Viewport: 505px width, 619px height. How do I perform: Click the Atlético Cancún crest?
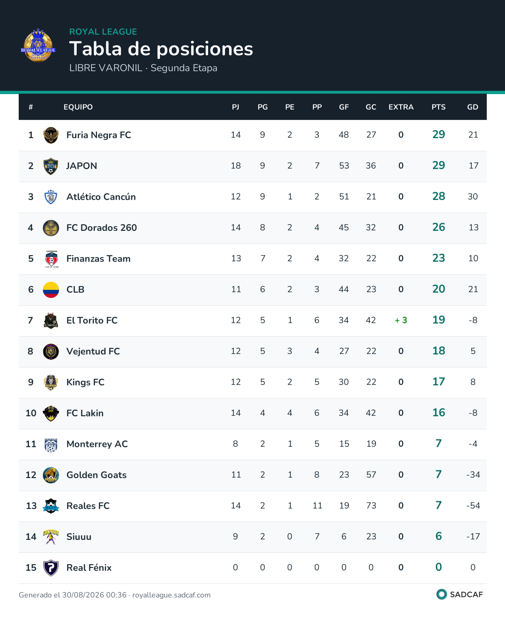click(51, 197)
